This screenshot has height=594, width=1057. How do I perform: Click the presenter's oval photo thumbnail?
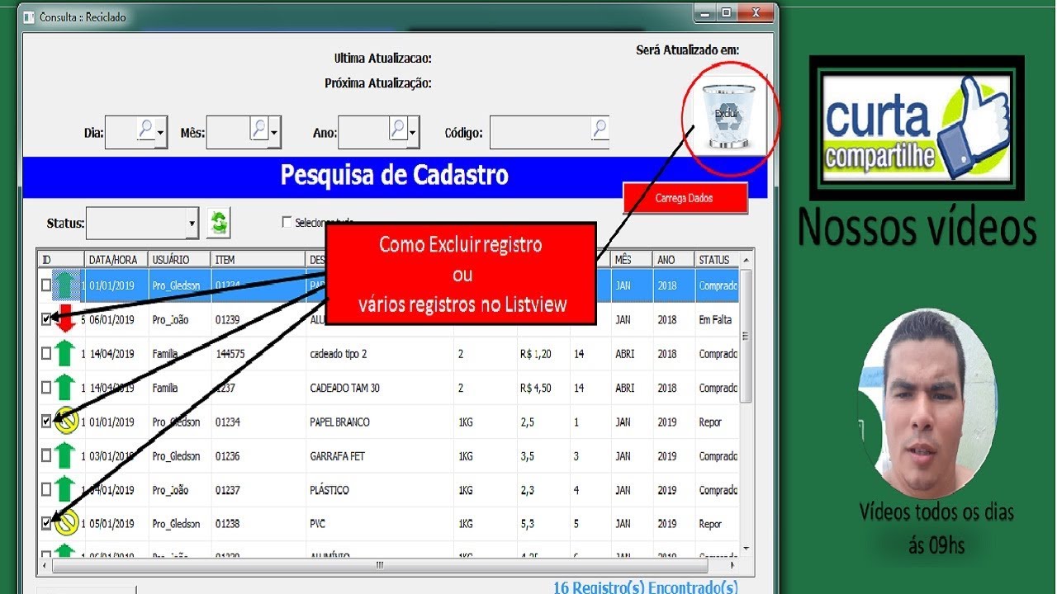(x=927, y=403)
